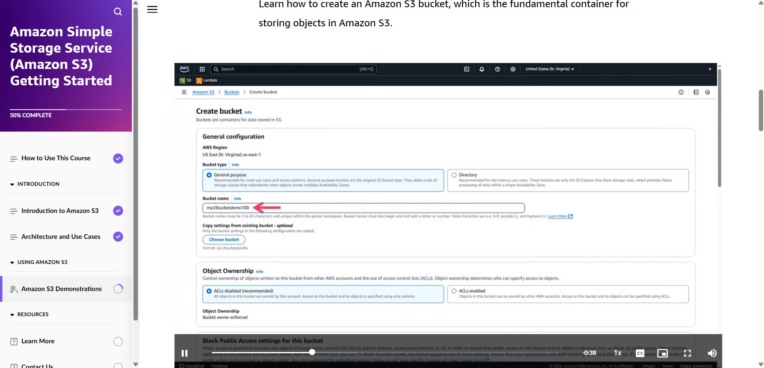Screen dimensions: 764x368
Task: Click the 50% COMPLETE course progress bar
Action: point(66,110)
